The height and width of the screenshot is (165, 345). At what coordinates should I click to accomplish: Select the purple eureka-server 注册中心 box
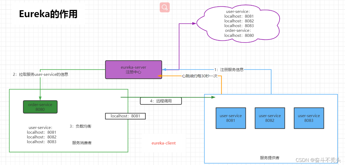pyautogui.click(x=134, y=70)
